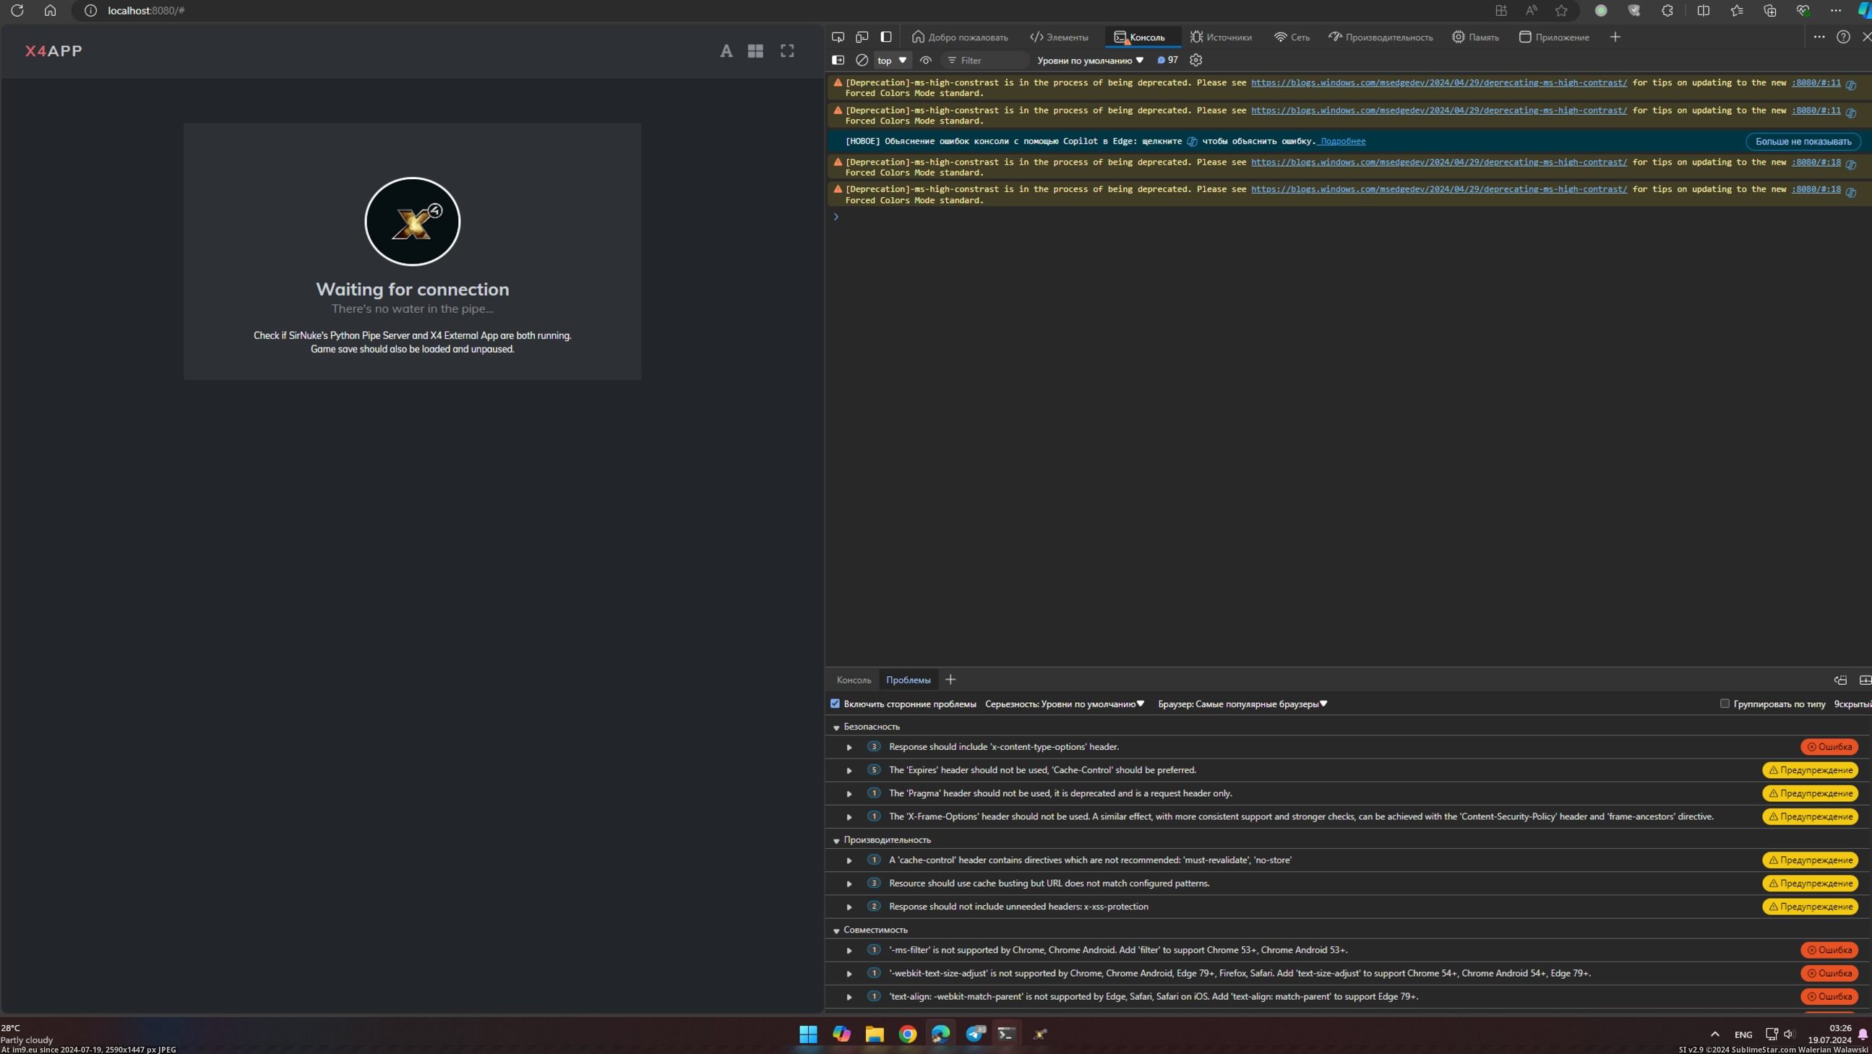The image size is (1872, 1054).
Task: Expand the 'Pragma' header issue row
Action: [848, 794]
